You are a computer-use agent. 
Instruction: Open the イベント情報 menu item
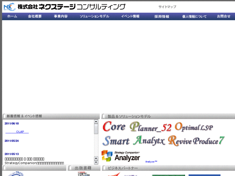tap(130, 16)
